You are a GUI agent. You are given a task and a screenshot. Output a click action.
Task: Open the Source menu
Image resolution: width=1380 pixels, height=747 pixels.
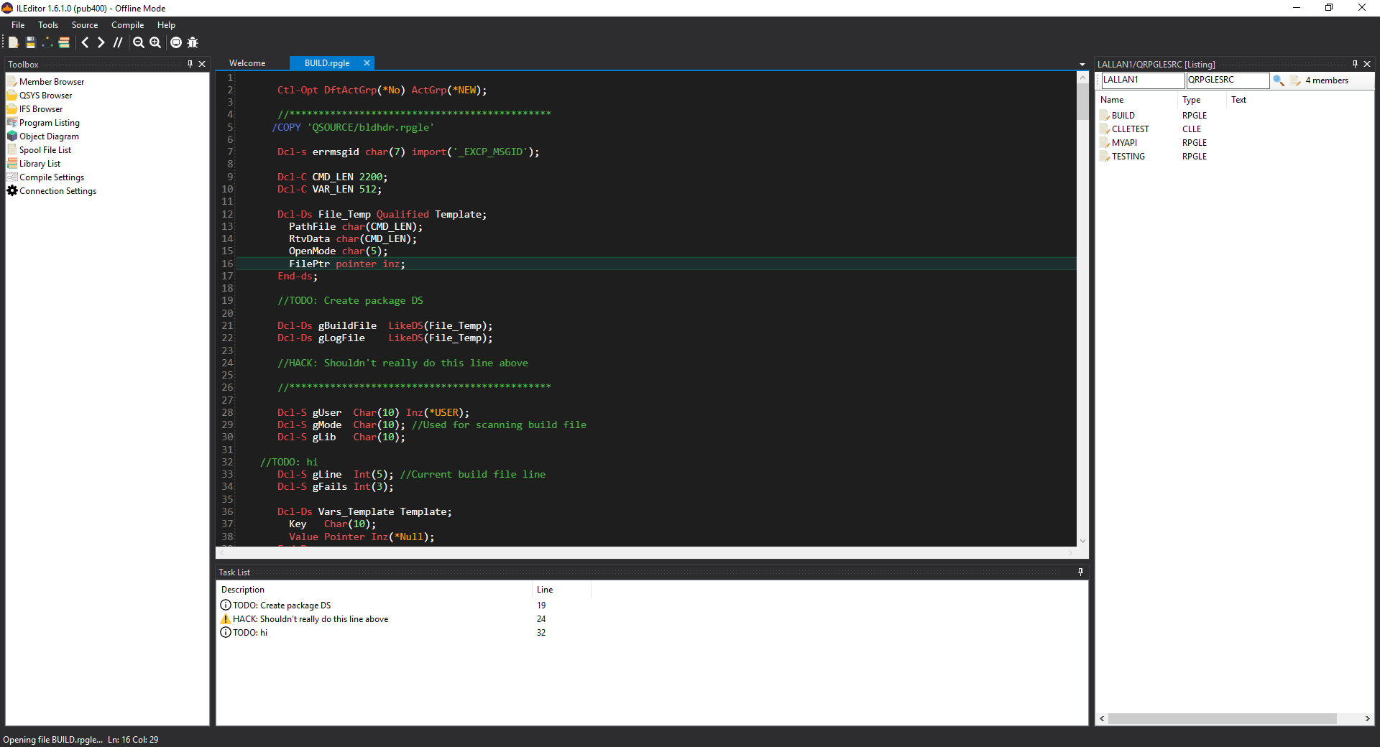[85, 25]
